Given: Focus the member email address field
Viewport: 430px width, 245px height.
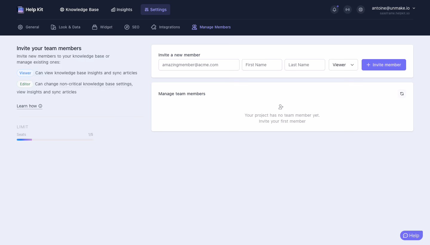Looking at the screenshot, I should (199, 65).
